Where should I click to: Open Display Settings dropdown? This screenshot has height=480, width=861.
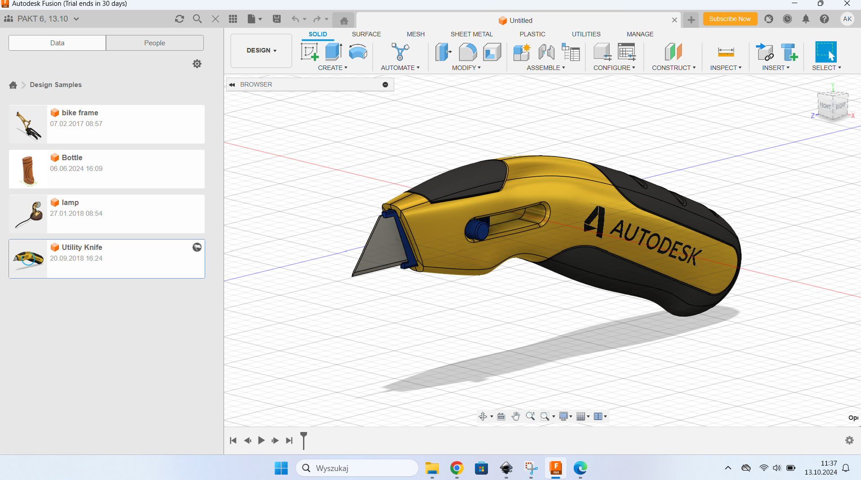[565, 416]
